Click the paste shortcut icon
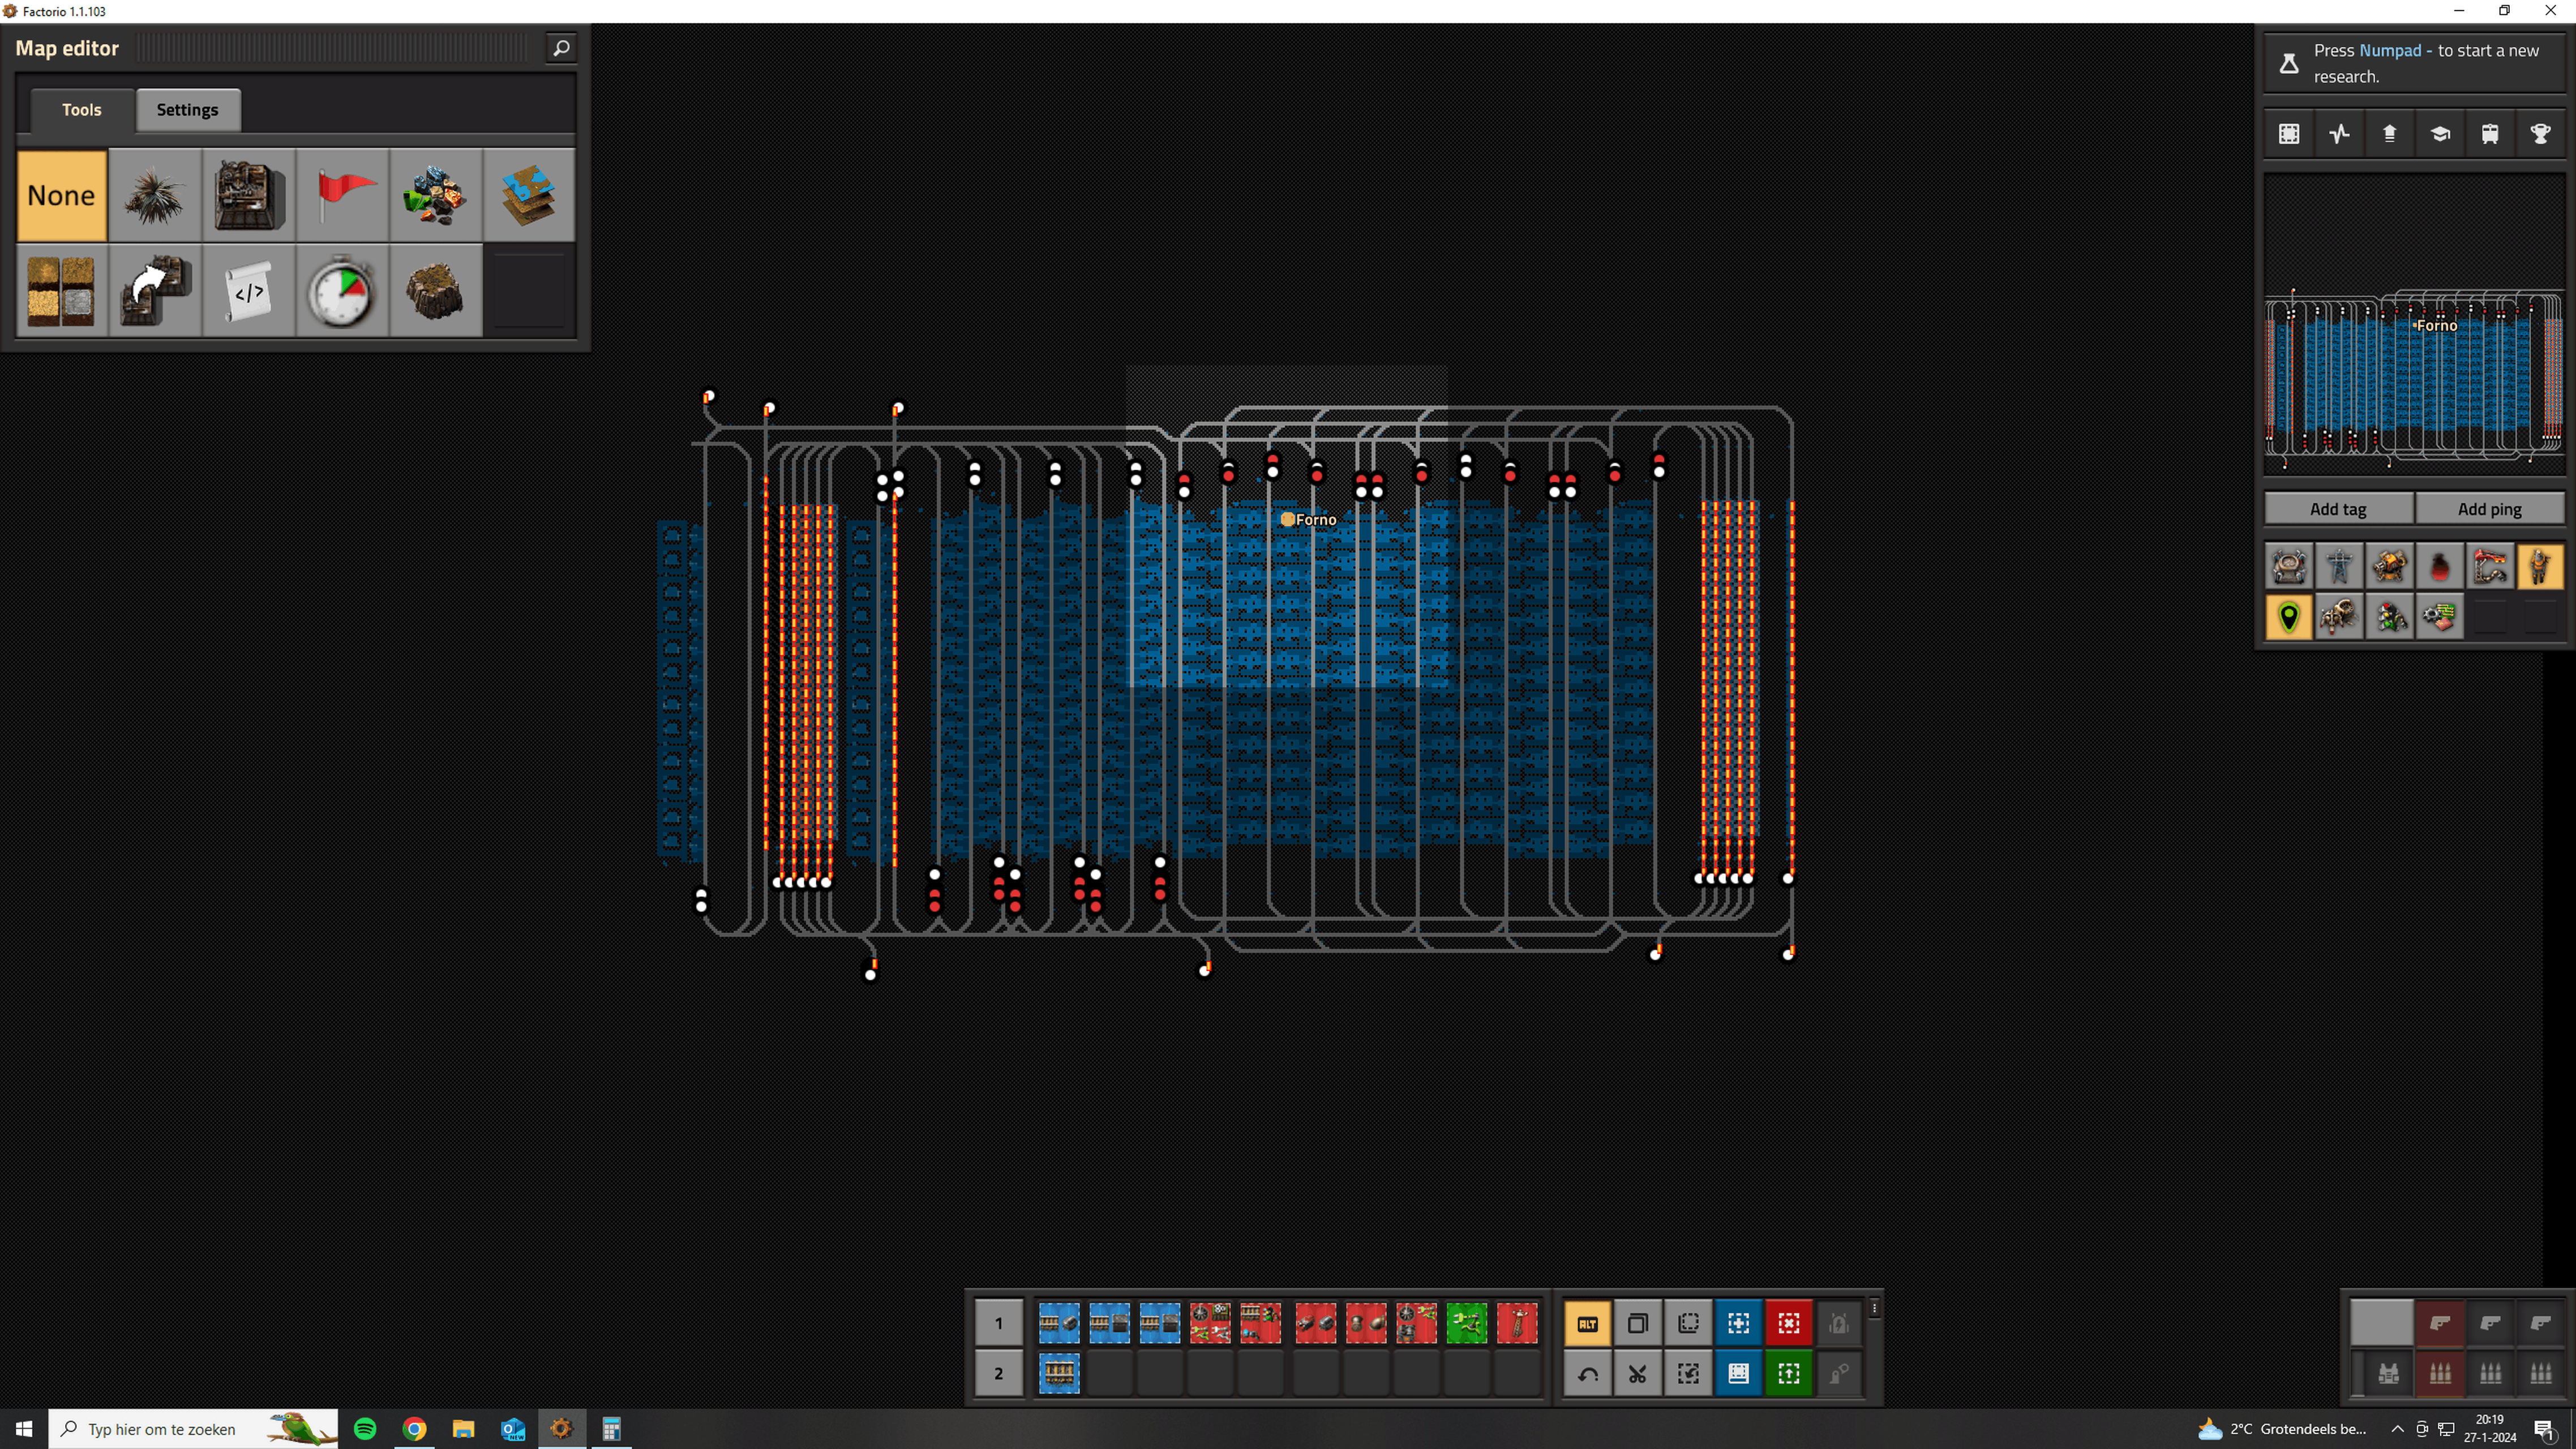The height and width of the screenshot is (1449, 2576). [1688, 1323]
